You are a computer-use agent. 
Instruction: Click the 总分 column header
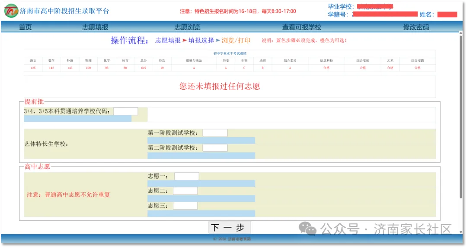pos(144,60)
